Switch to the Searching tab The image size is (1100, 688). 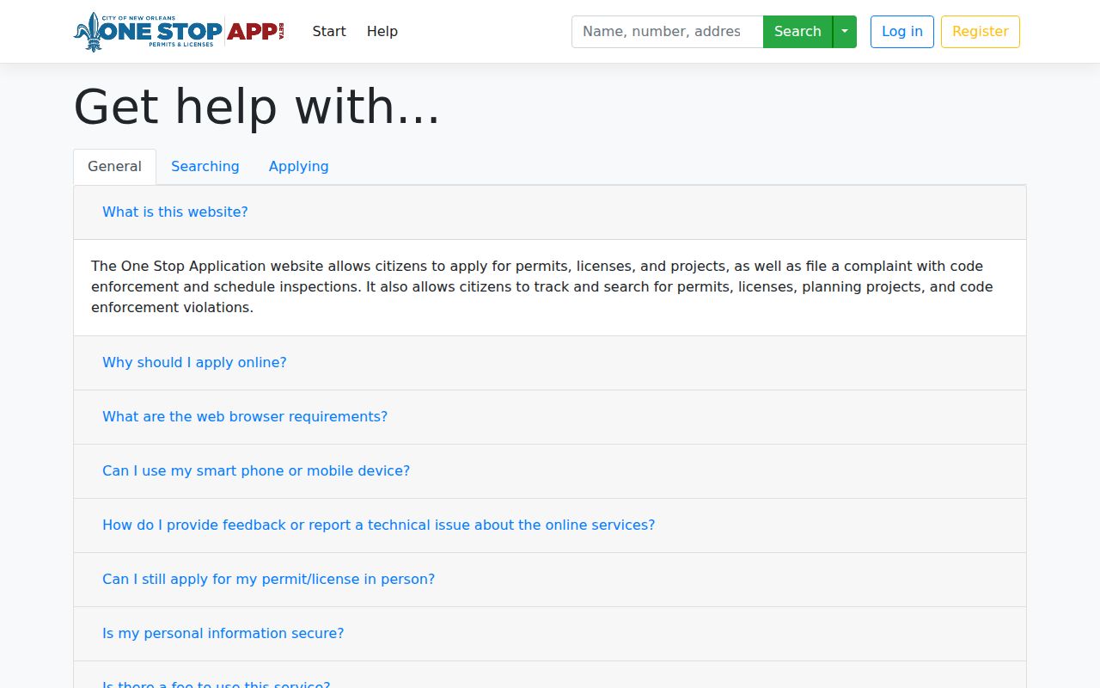pos(205,167)
